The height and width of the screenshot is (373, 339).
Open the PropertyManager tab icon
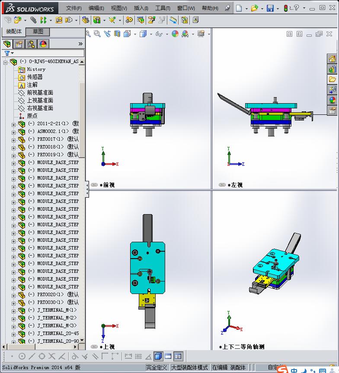click(x=19, y=44)
